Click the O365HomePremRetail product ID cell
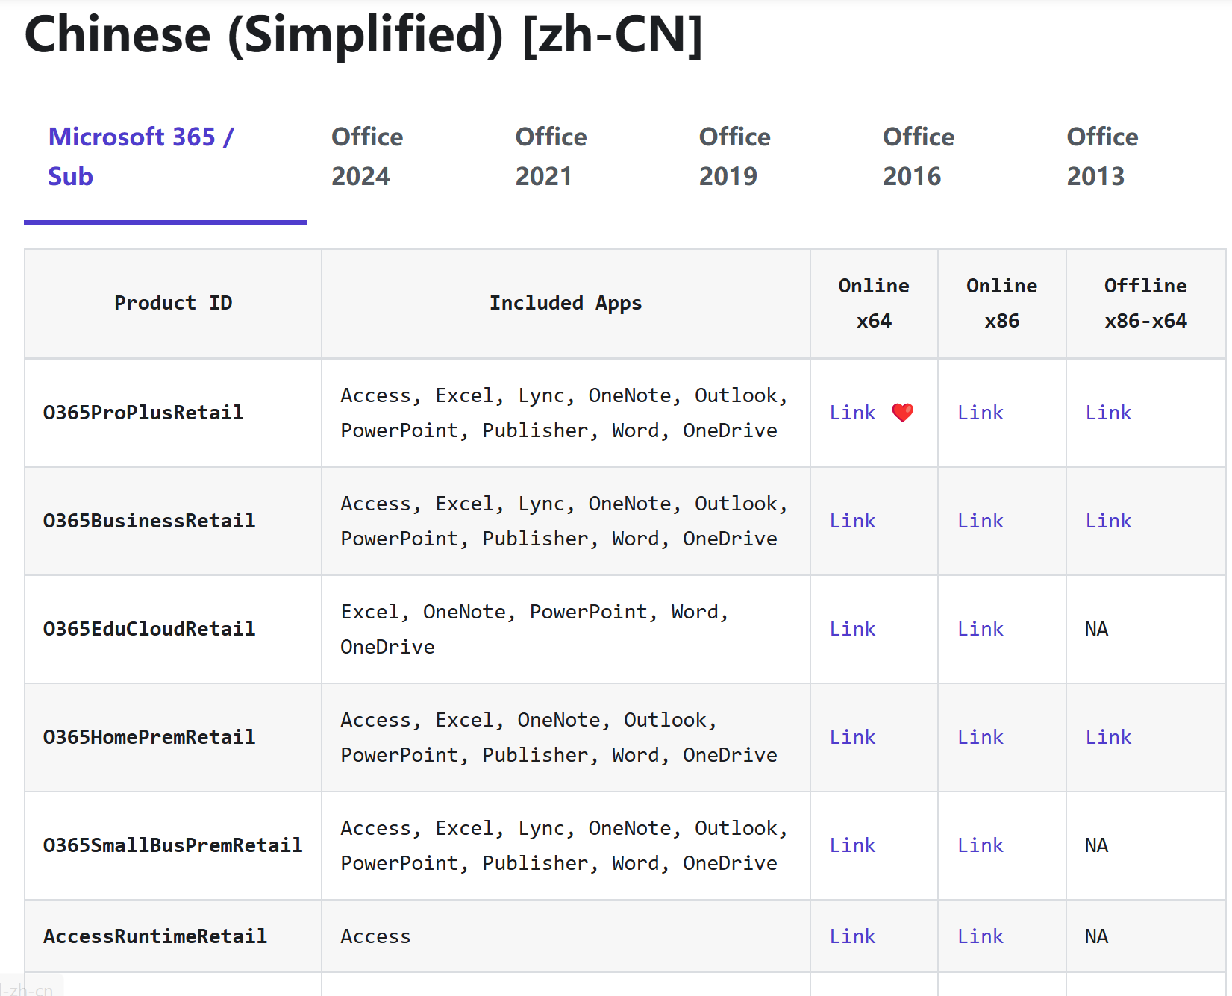 (173, 737)
